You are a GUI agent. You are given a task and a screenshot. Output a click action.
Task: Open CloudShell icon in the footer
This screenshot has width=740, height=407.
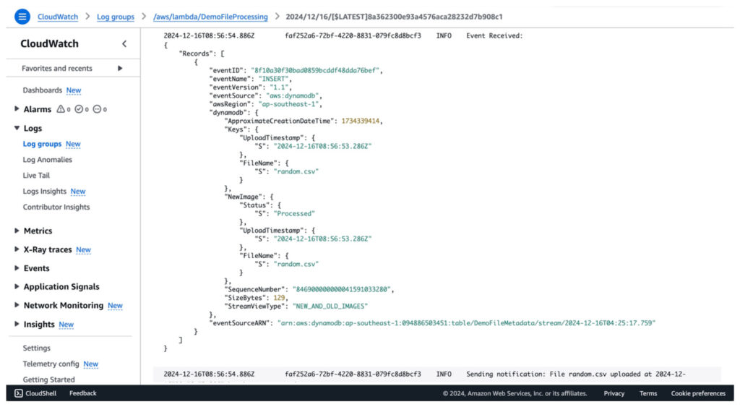[18, 393]
